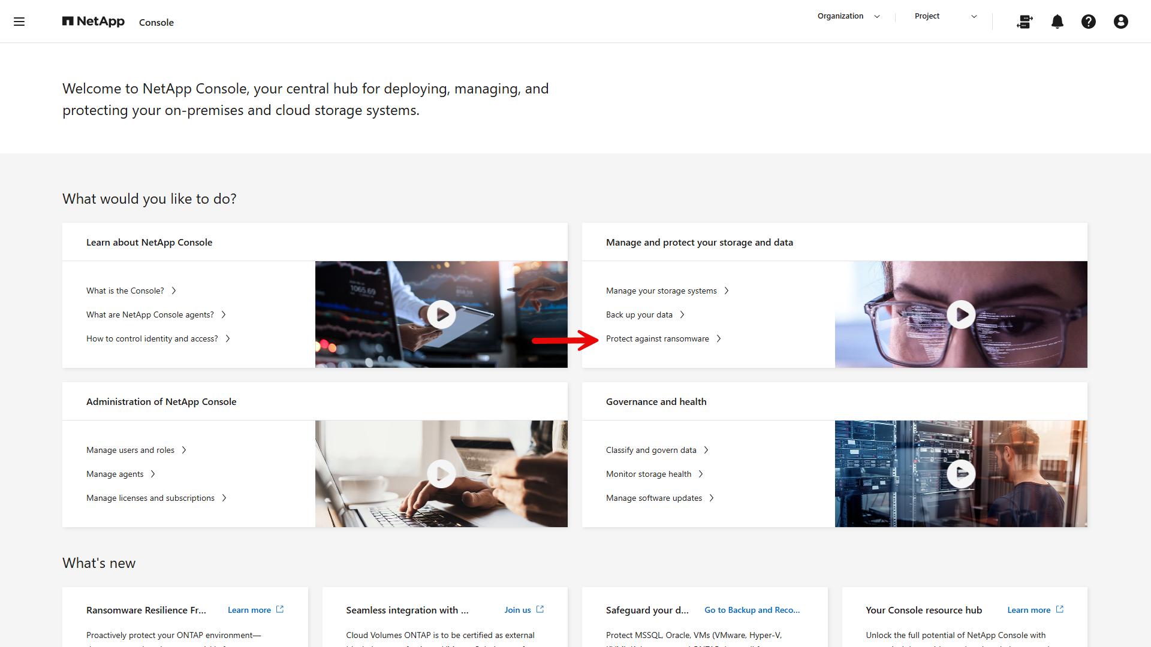
Task: Click the 'Your Console resource hub' title
Action: pos(924,610)
